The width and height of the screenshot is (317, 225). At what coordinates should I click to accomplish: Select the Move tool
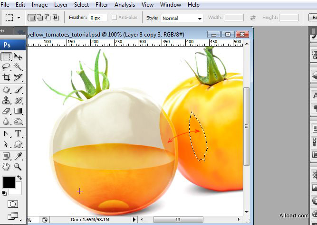tap(18, 57)
